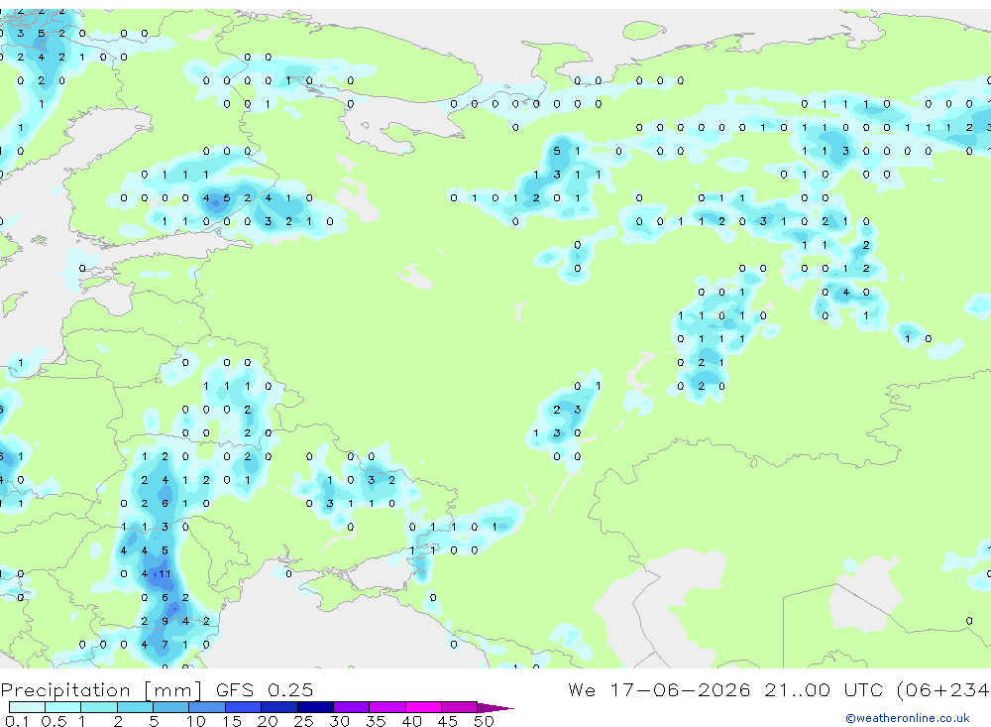Select the legend label 20
991x727 pixels.
click(x=268, y=721)
